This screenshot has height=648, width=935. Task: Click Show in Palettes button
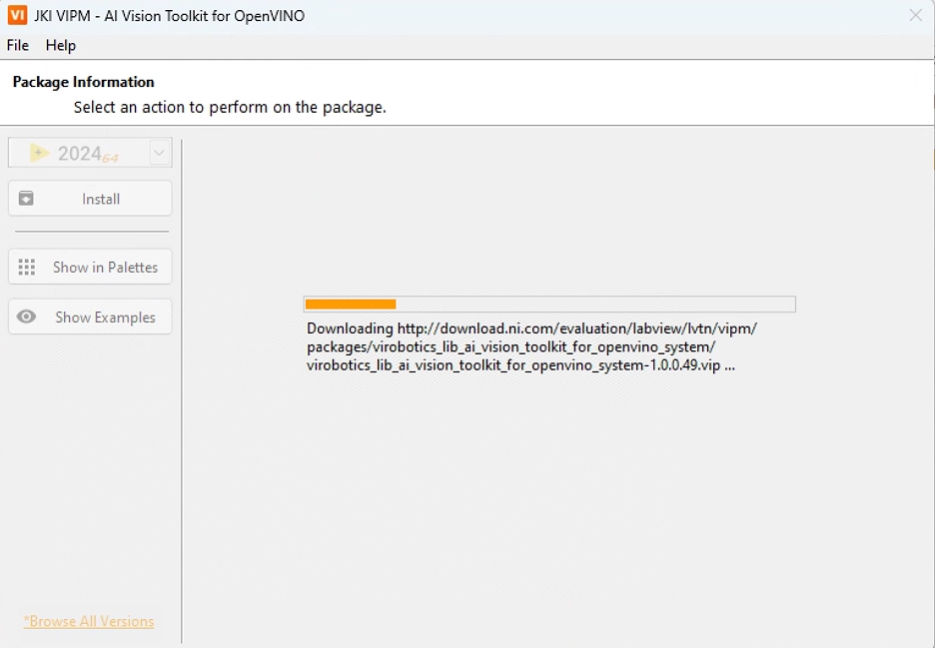pos(90,267)
